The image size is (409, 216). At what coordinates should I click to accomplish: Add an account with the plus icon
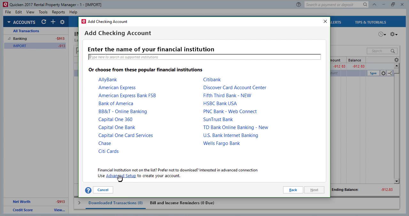click(x=53, y=22)
